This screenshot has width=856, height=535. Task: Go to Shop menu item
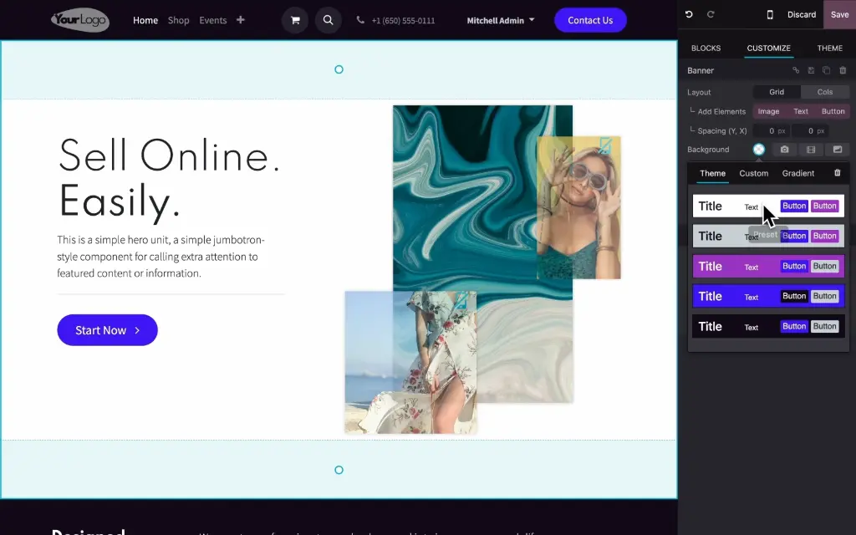(179, 20)
